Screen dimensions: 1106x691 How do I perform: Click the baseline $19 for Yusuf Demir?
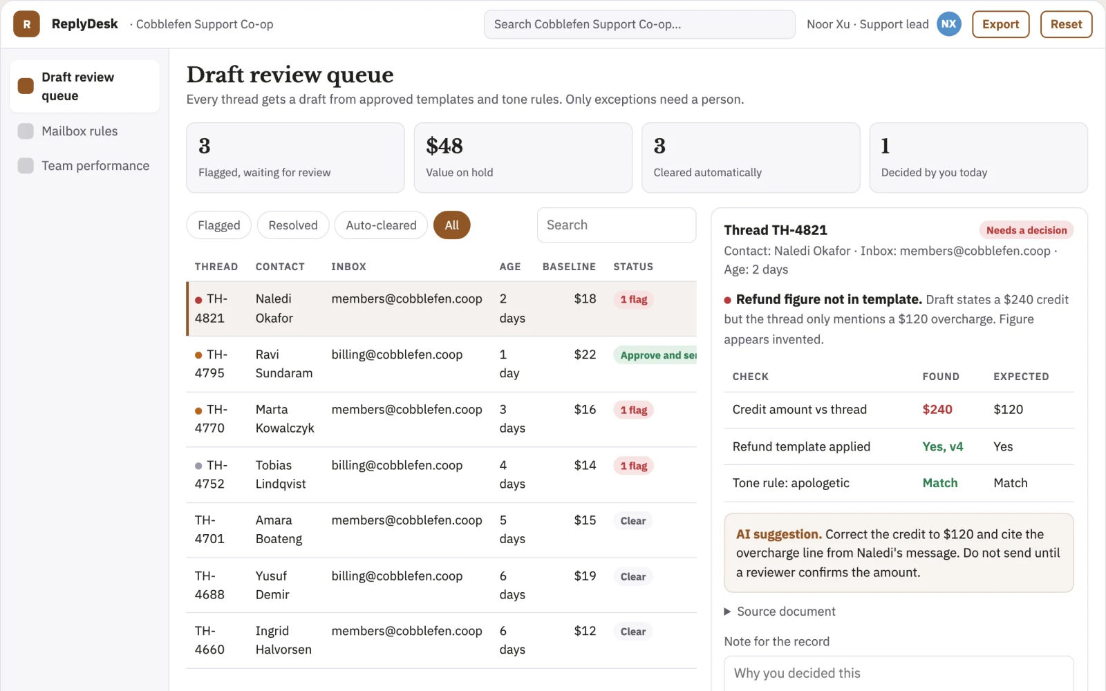point(585,576)
